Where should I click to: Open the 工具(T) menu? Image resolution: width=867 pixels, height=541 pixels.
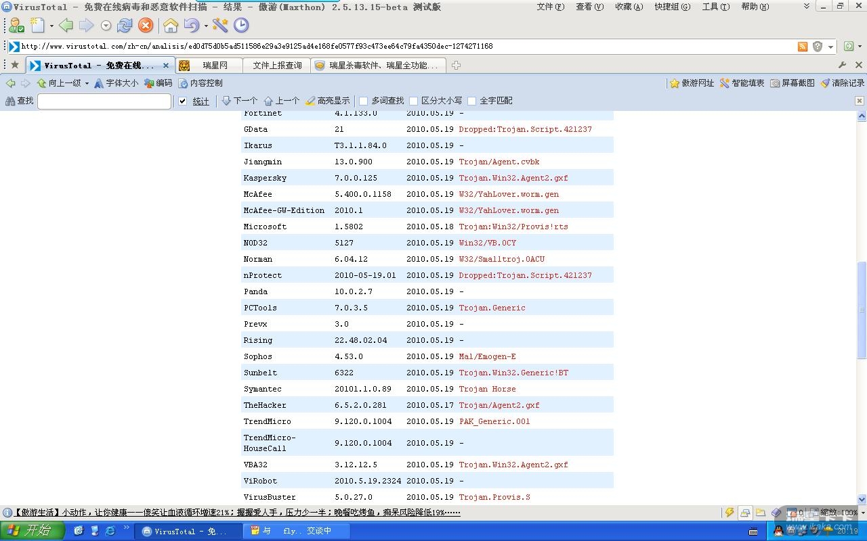tap(715, 7)
